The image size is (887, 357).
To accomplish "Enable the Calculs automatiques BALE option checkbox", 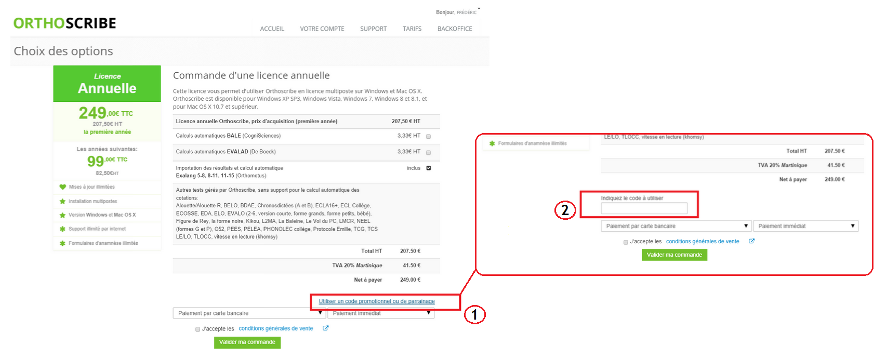I will click(428, 136).
